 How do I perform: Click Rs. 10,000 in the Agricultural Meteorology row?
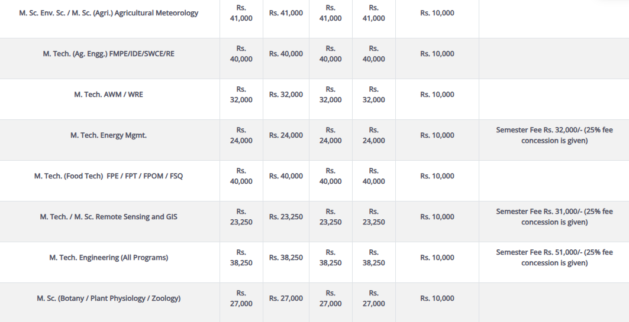click(437, 13)
